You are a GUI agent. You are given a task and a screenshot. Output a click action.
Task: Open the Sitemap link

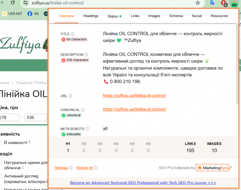click(61, 168)
